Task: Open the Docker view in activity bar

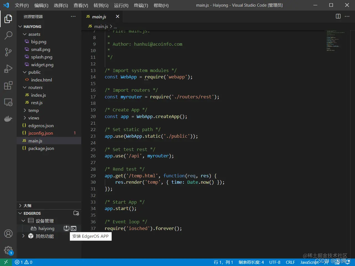Action: 8,119
